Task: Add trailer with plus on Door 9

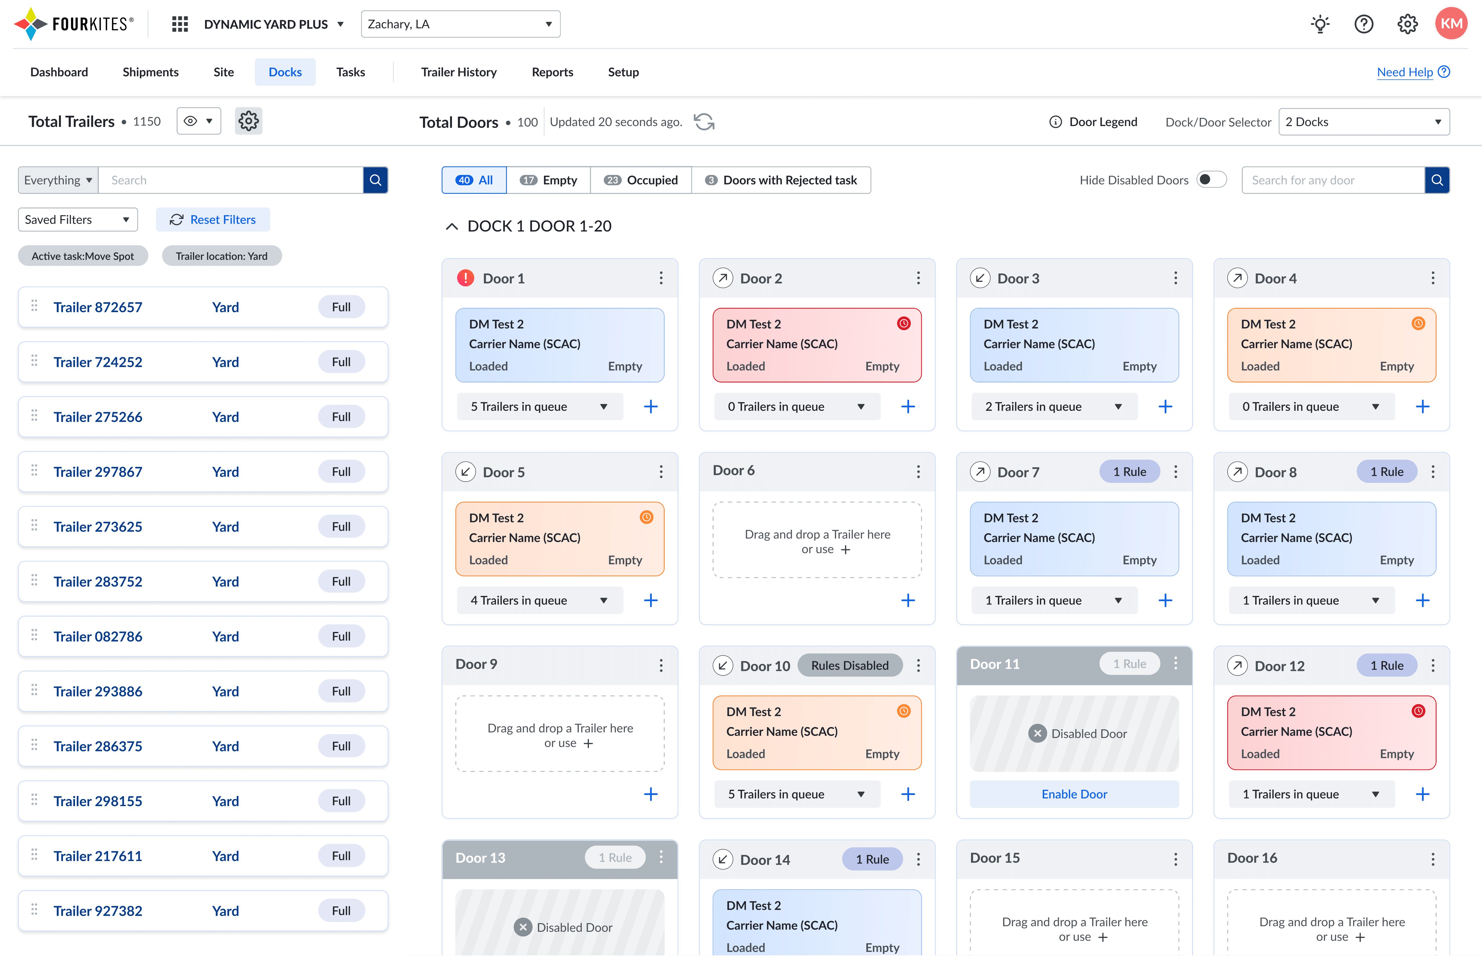Action: [651, 794]
